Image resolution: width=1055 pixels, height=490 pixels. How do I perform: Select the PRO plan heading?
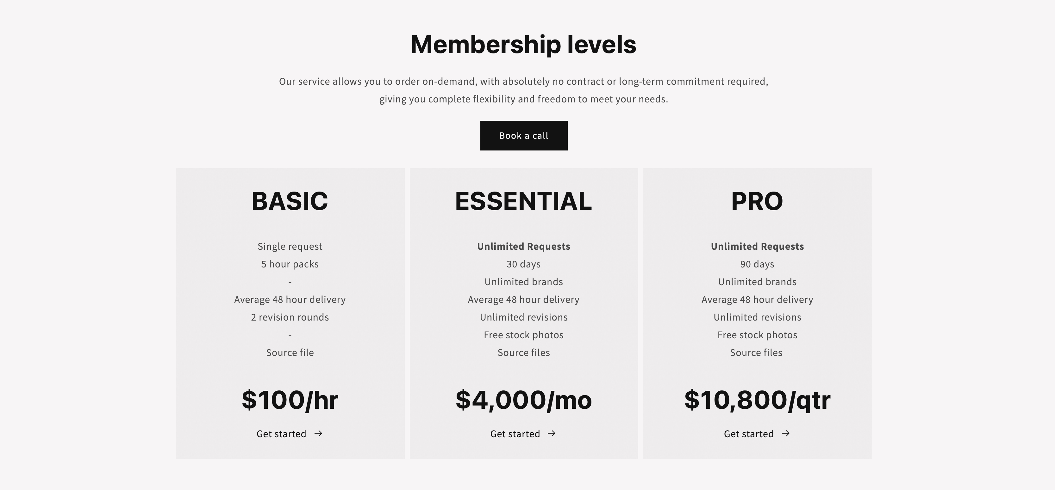[x=757, y=201]
